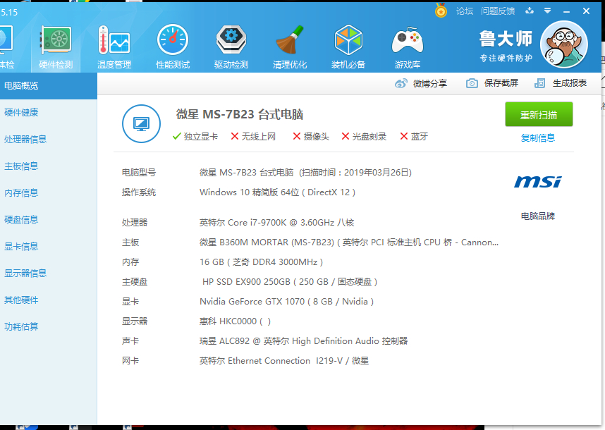Screen dimensions: 605x430
Task: Click the 鲁大师 mascot avatar
Action: (x=563, y=44)
